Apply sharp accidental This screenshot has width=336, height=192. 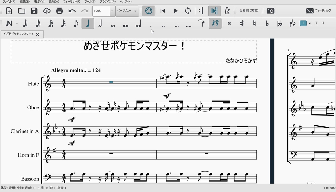242,23
